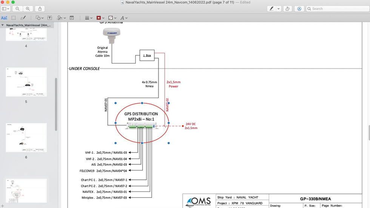This screenshot has width=370, height=208.
Task: Click the Zoom In magnifier icon
Action: pos(28,9)
